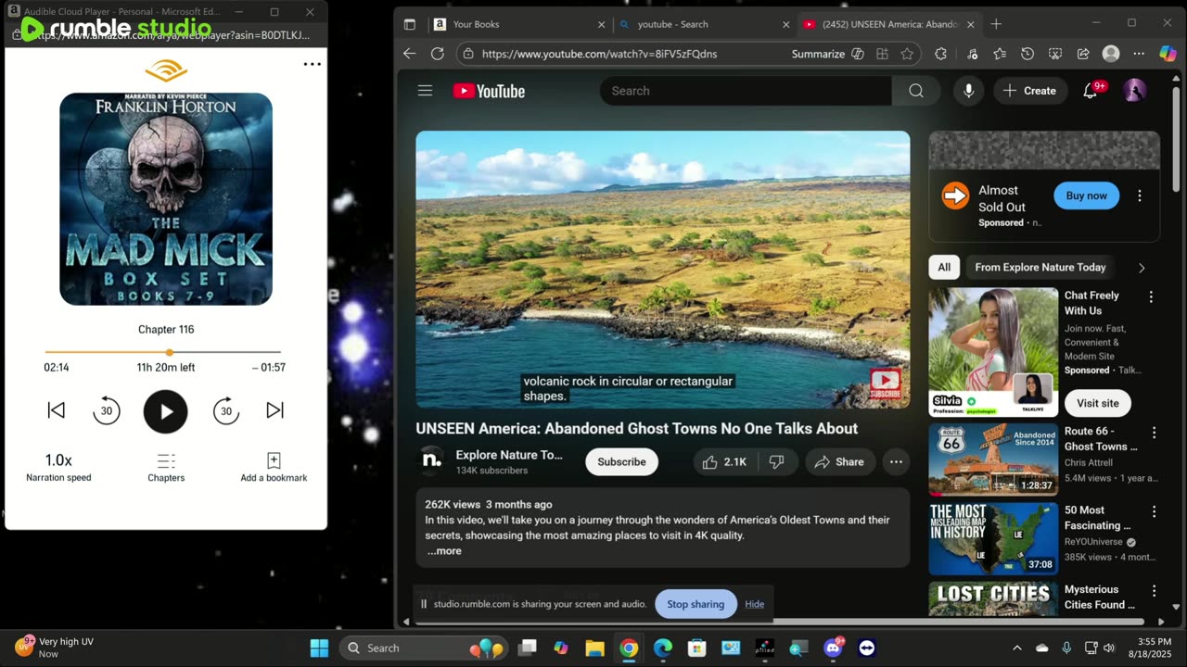Dislike the UNSEEN America video

[777, 461]
